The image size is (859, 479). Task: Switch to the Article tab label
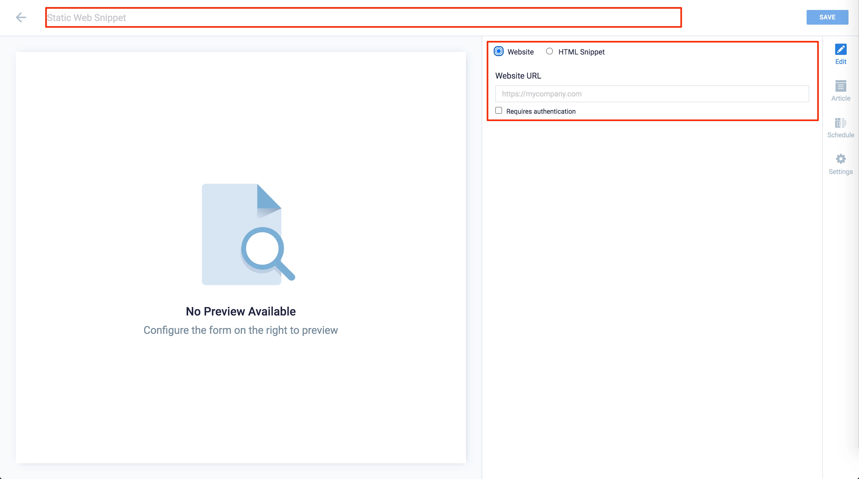[x=840, y=98]
